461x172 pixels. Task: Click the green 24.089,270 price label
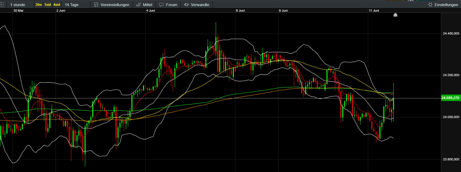pos(450,98)
